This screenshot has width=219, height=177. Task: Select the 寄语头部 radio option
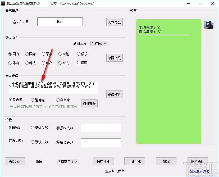click(x=65, y=142)
